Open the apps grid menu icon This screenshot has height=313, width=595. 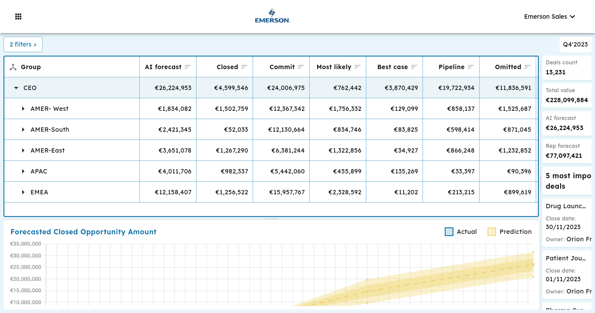tap(18, 17)
